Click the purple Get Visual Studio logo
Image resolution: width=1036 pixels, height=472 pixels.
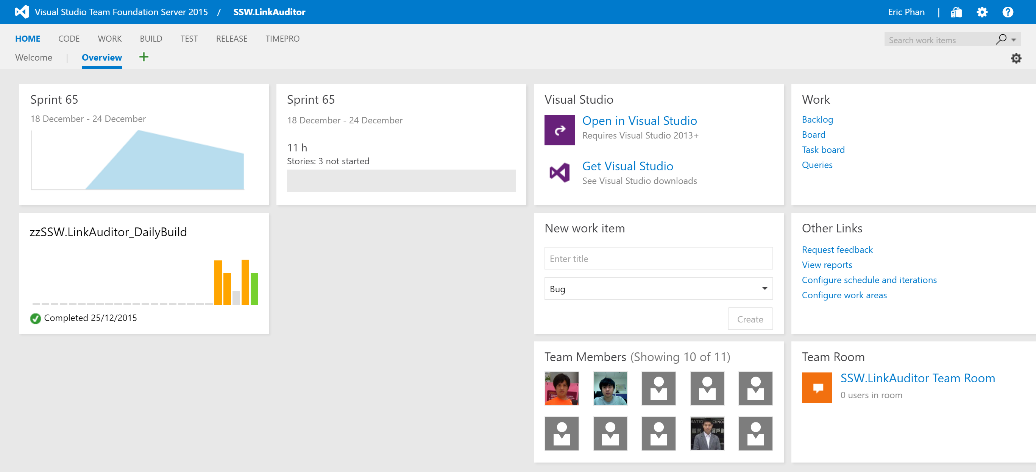(559, 173)
